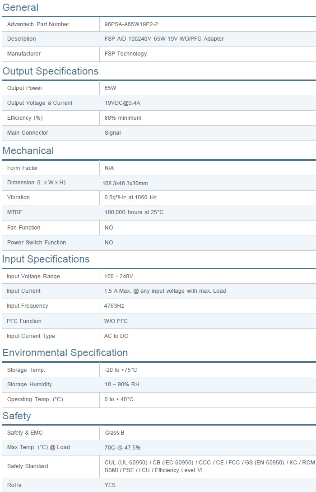Image resolution: width=316 pixels, height=492 pixels.
Task: Click the Power Switch Function label
Action: click(x=37, y=243)
